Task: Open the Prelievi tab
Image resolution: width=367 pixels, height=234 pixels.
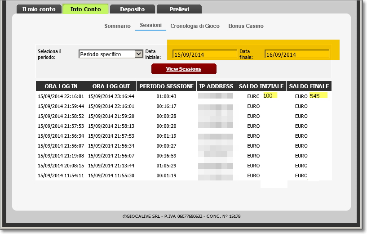Action: tap(179, 9)
